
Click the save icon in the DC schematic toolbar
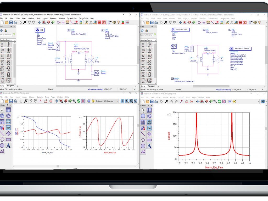coord(11,23)
